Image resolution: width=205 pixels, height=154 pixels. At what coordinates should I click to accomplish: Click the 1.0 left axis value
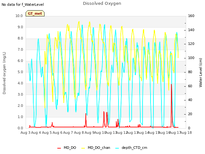point(20,117)
